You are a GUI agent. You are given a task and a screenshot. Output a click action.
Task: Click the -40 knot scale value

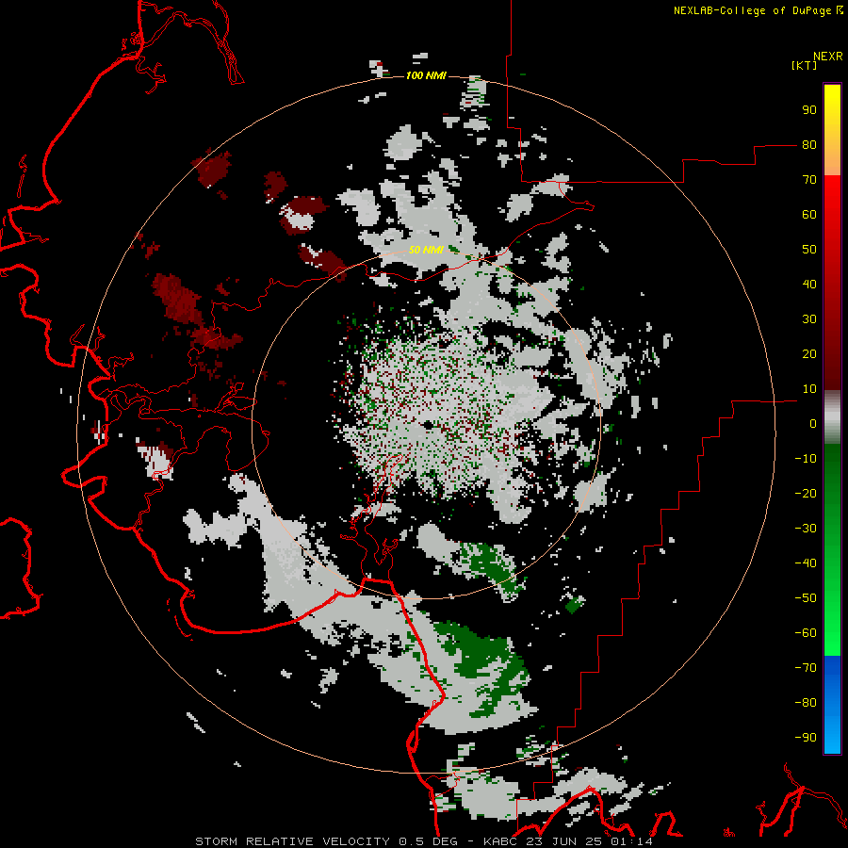(806, 563)
